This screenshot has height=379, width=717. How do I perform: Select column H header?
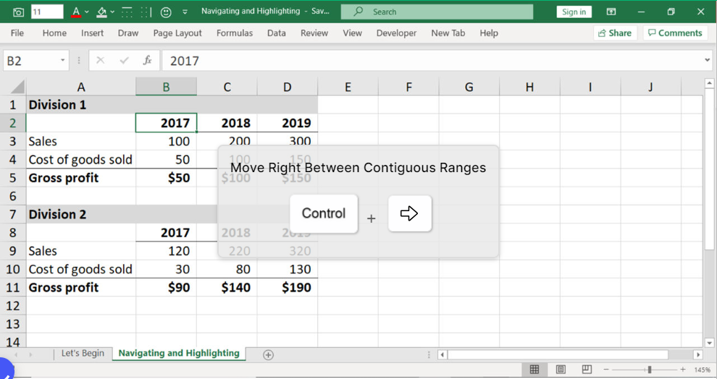pos(529,87)
